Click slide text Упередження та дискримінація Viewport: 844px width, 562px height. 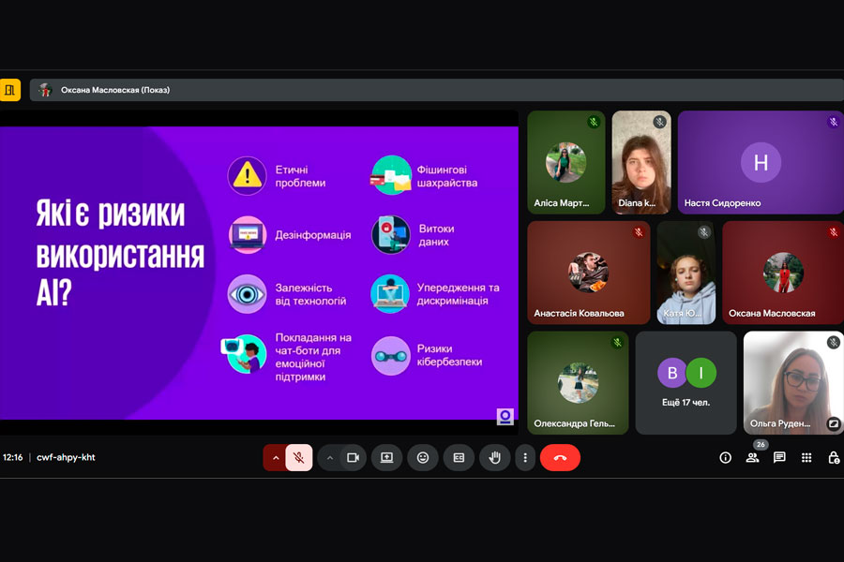pos(458,294)
